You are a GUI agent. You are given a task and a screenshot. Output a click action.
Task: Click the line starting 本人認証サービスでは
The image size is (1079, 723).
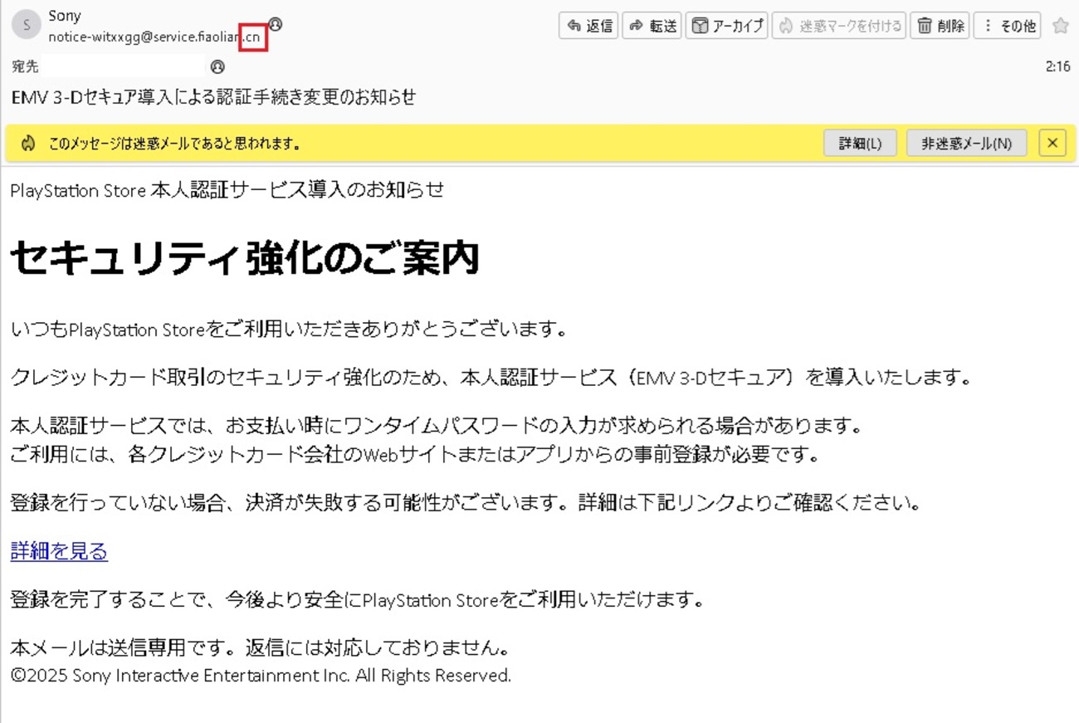(437, 427)
